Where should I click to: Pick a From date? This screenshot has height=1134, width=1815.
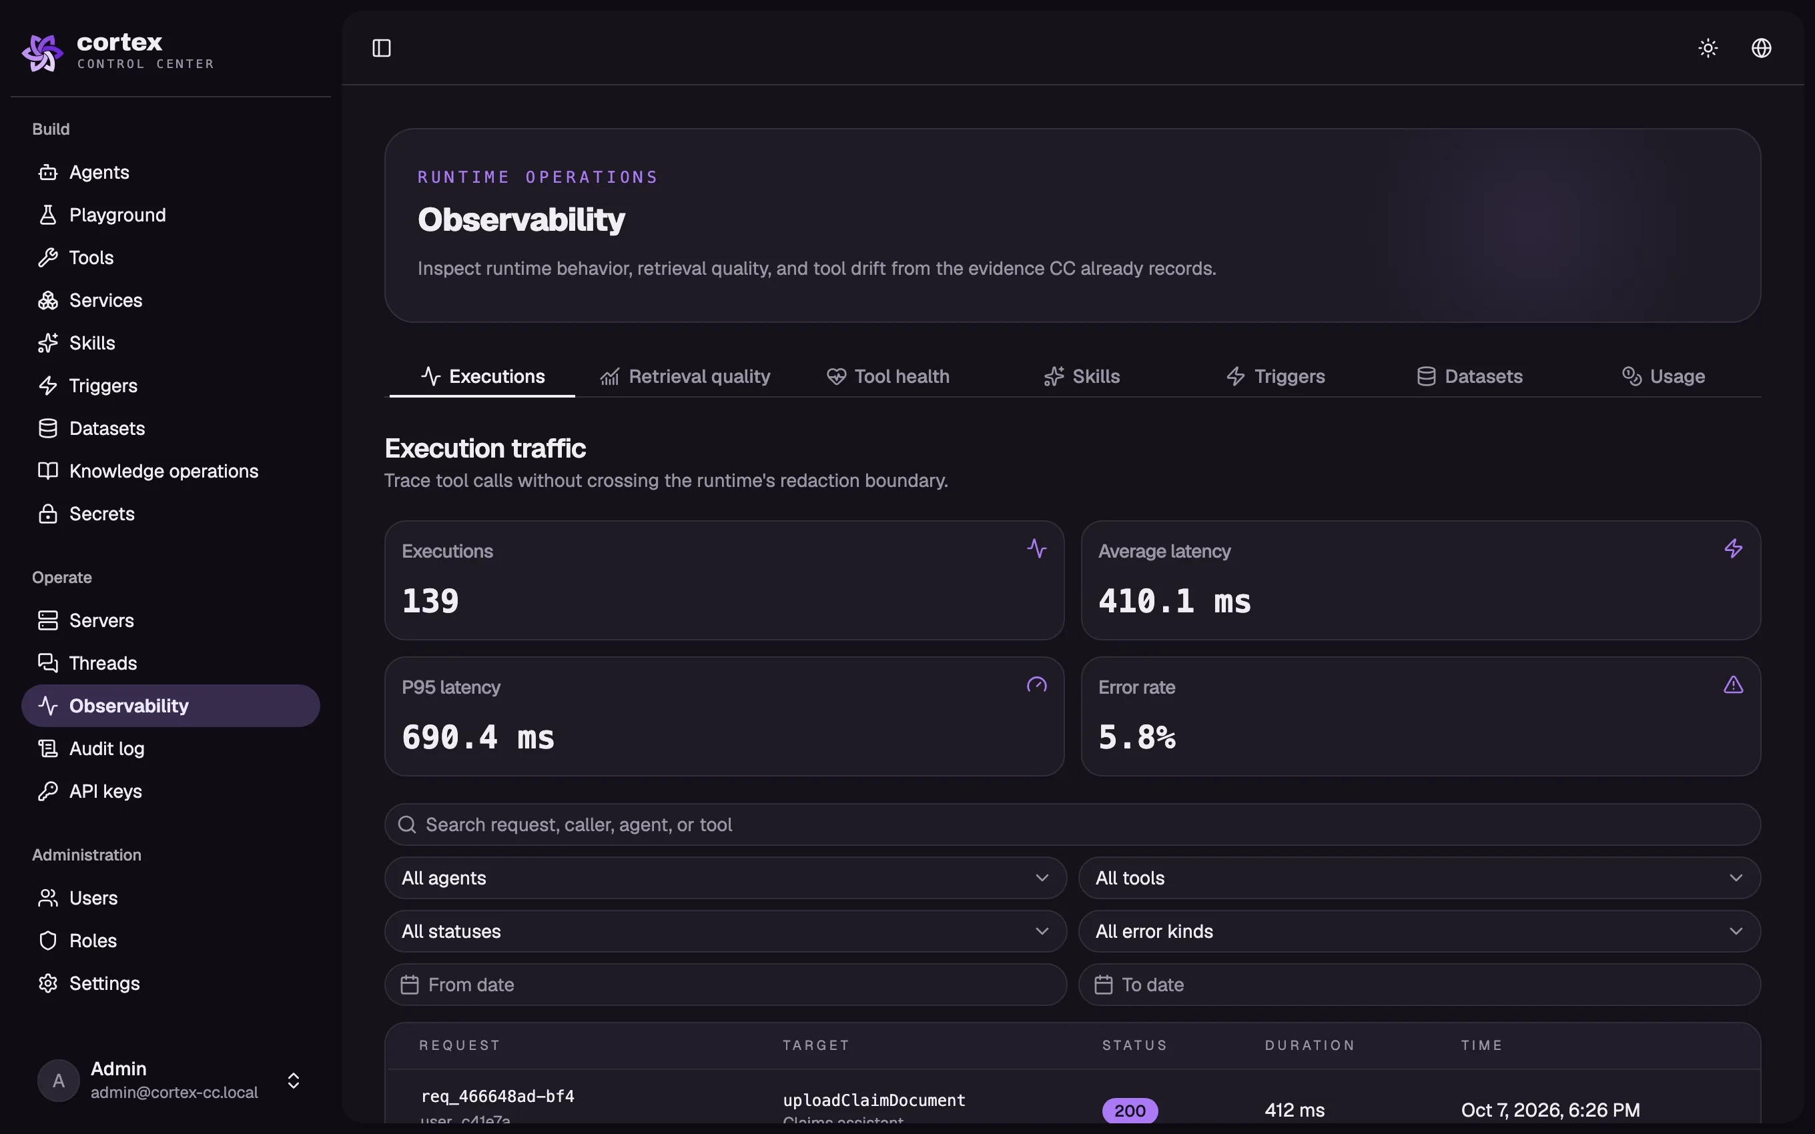pos(725,985)
